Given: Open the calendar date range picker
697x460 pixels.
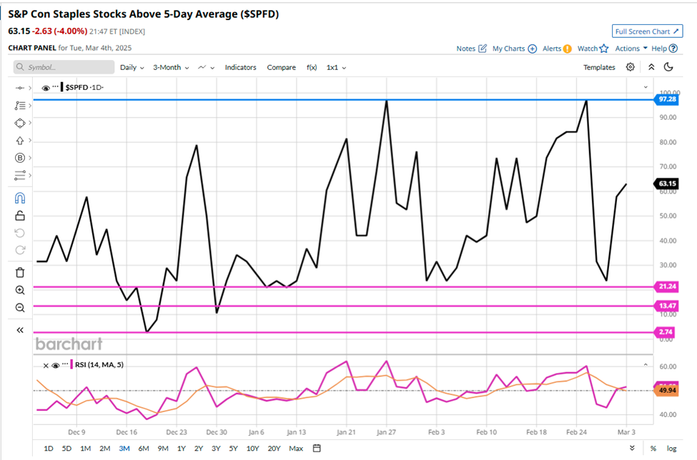Looking at the screenshot, I should pyautogui.click(x=317, y=448).
